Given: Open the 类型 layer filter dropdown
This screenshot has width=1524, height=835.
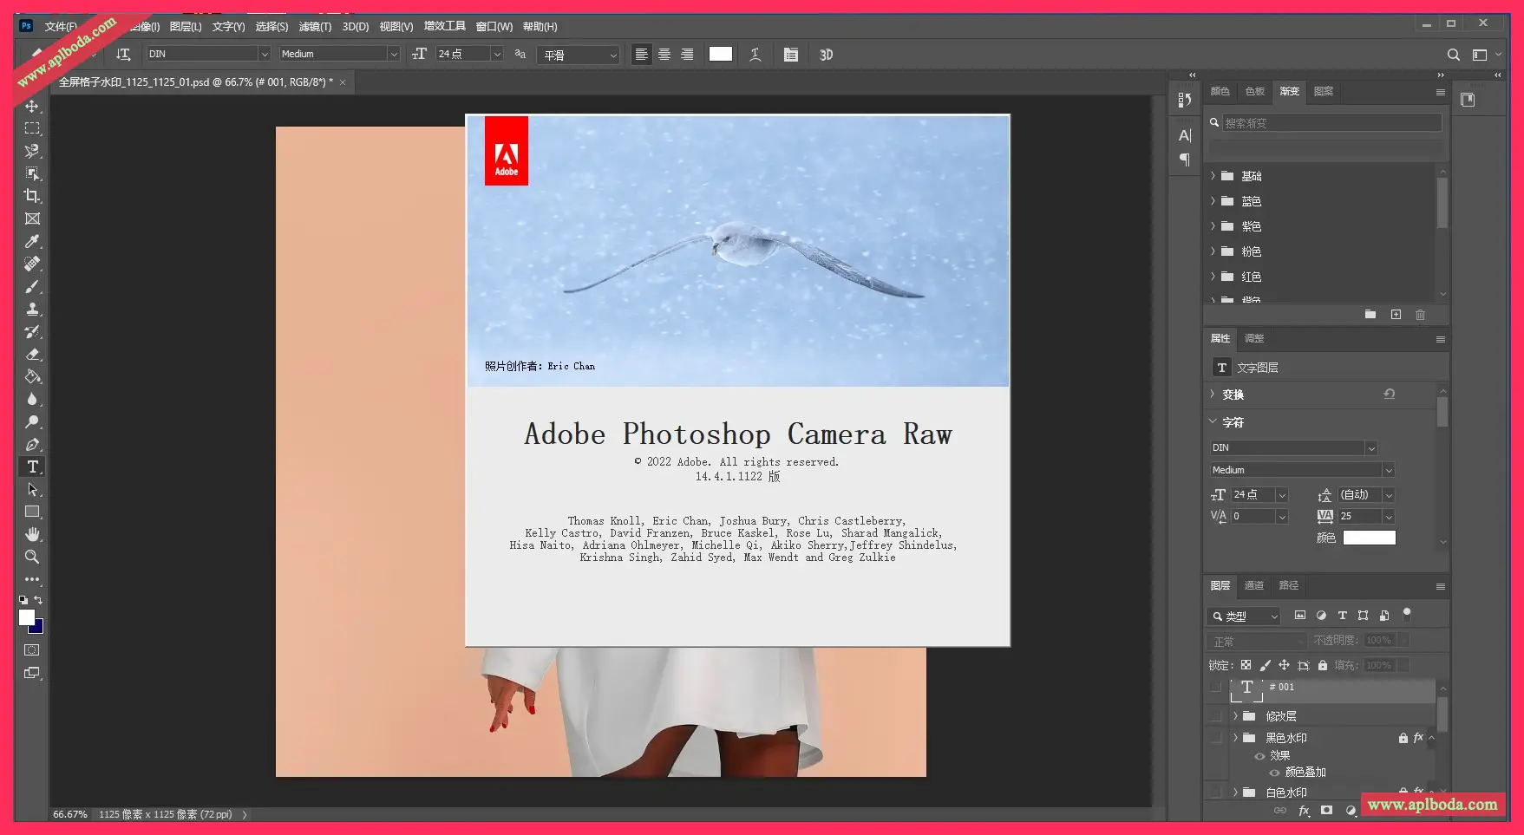Looking at the screenshot, I should pyautogui.click(x=1244, y=616).
